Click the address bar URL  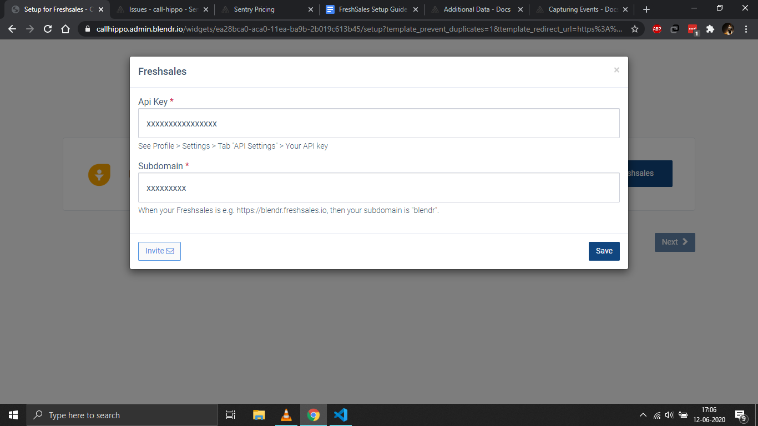(359, 29)
